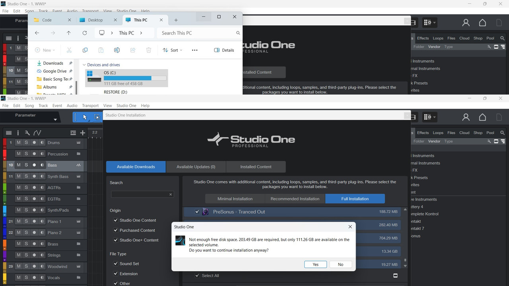Click the OS (C:) storage usage bar
The image size is (509, 286).
[x=135, y=78]
